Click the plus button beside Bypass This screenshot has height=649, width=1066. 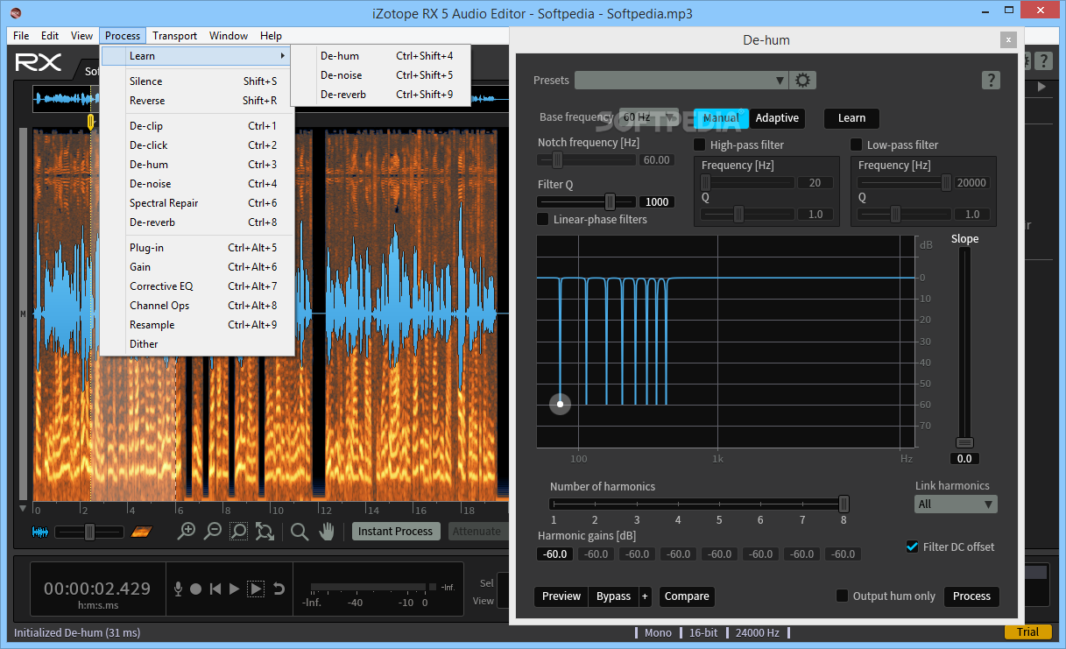(x=645, y=596)
